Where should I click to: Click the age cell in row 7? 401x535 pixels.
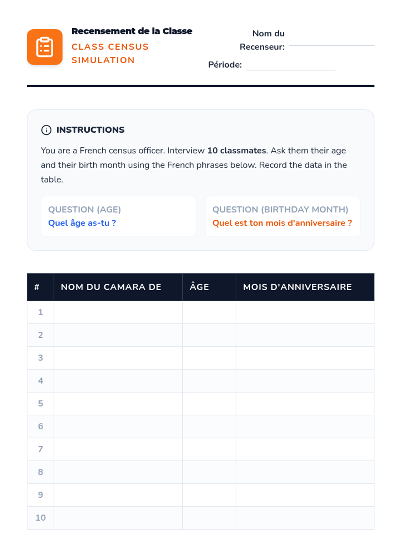[209, 449]
